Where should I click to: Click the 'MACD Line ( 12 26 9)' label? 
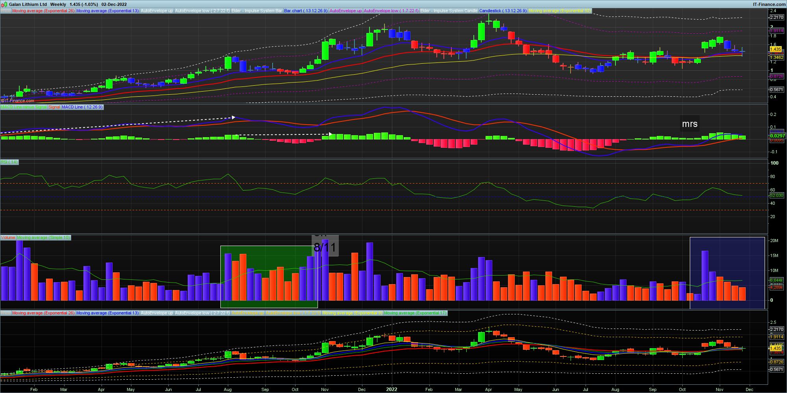[82, 107]
